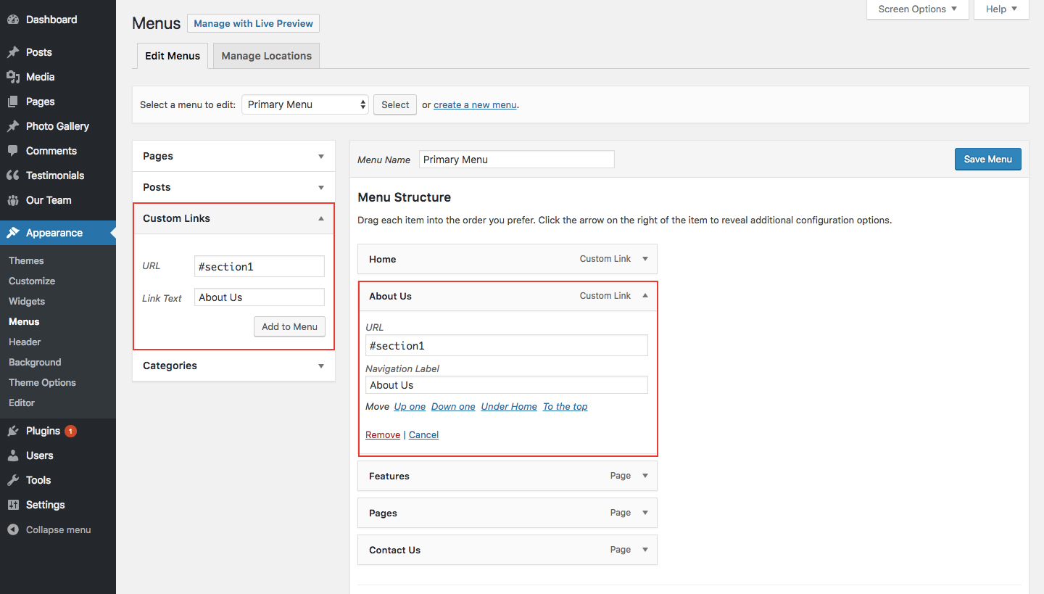Click the Settings sliders icon
This screenshot has width=1044, height=594.
13,505
